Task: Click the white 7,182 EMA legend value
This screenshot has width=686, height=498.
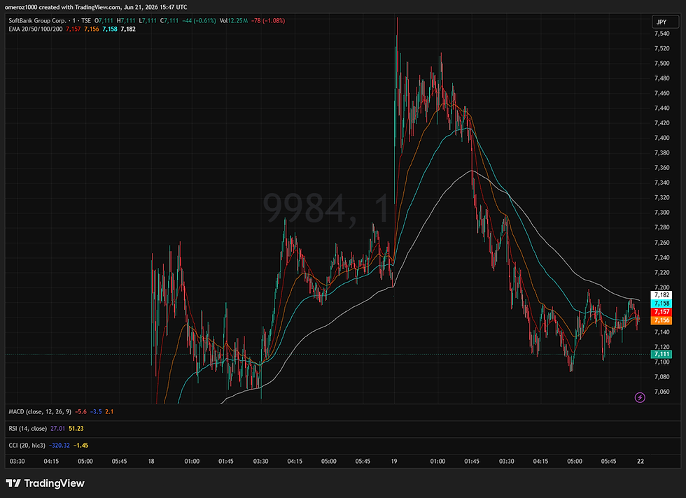Action: coord(128,29)
